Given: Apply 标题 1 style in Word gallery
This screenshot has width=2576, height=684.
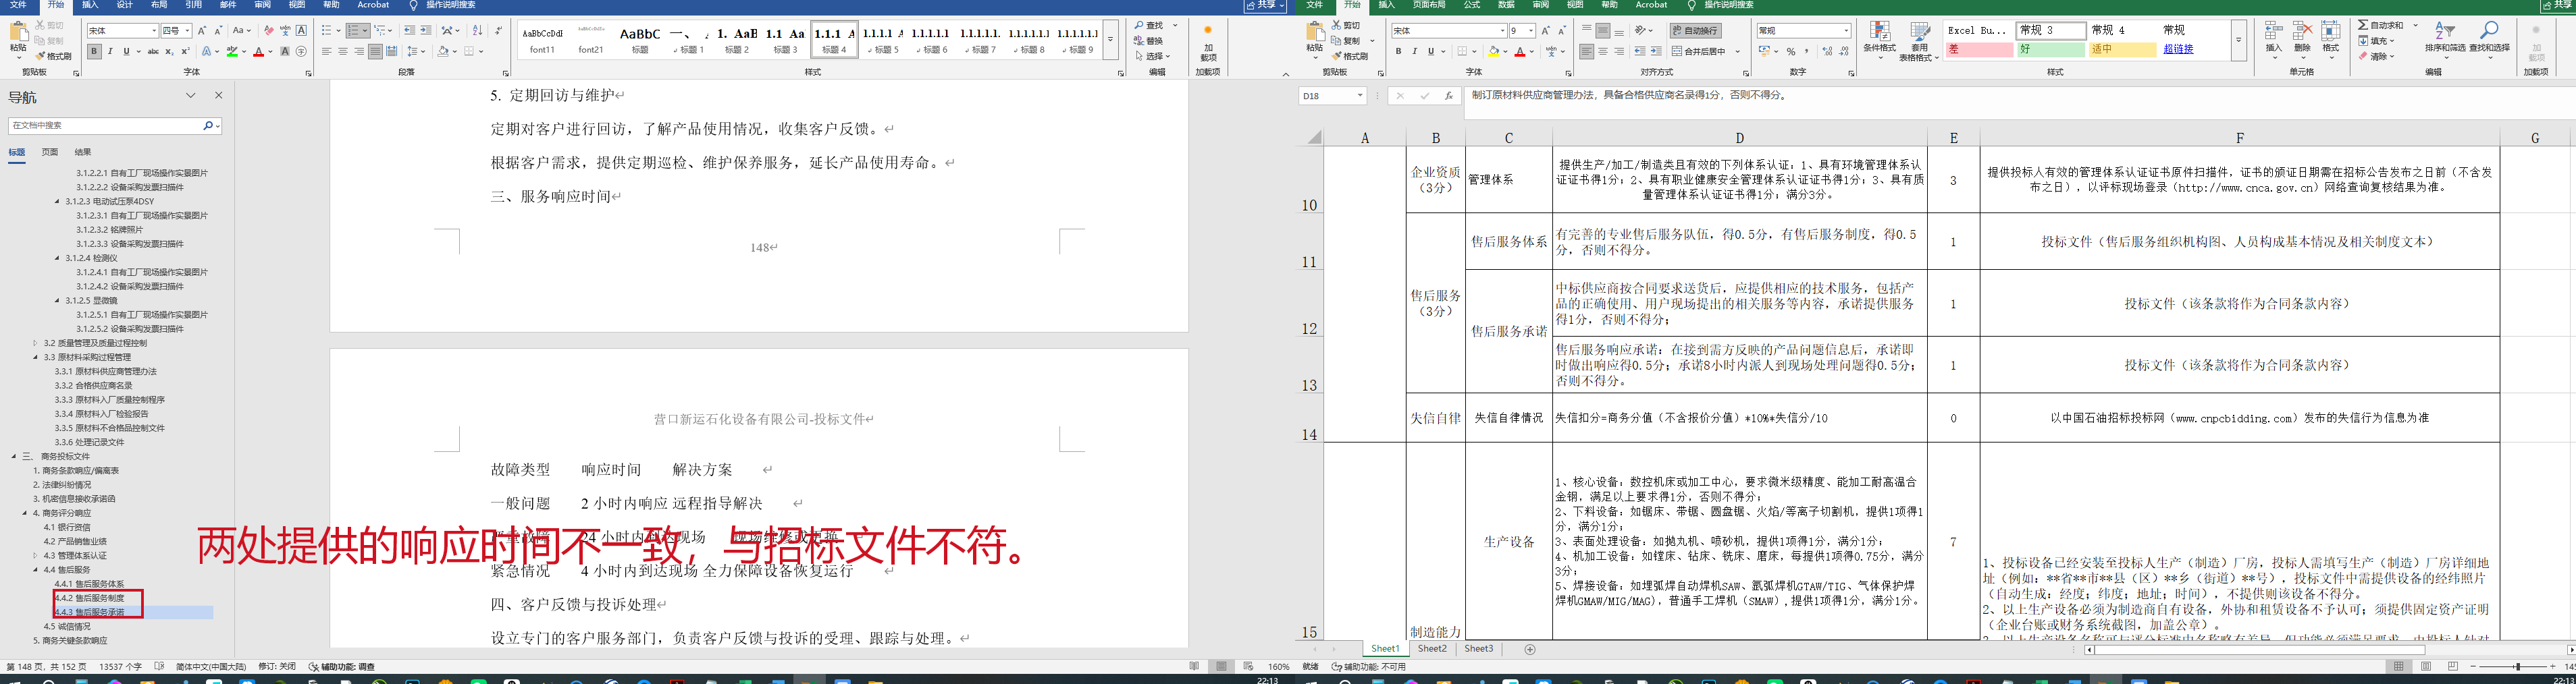Looking at the screenshot, I should click(x=688, y=39).
